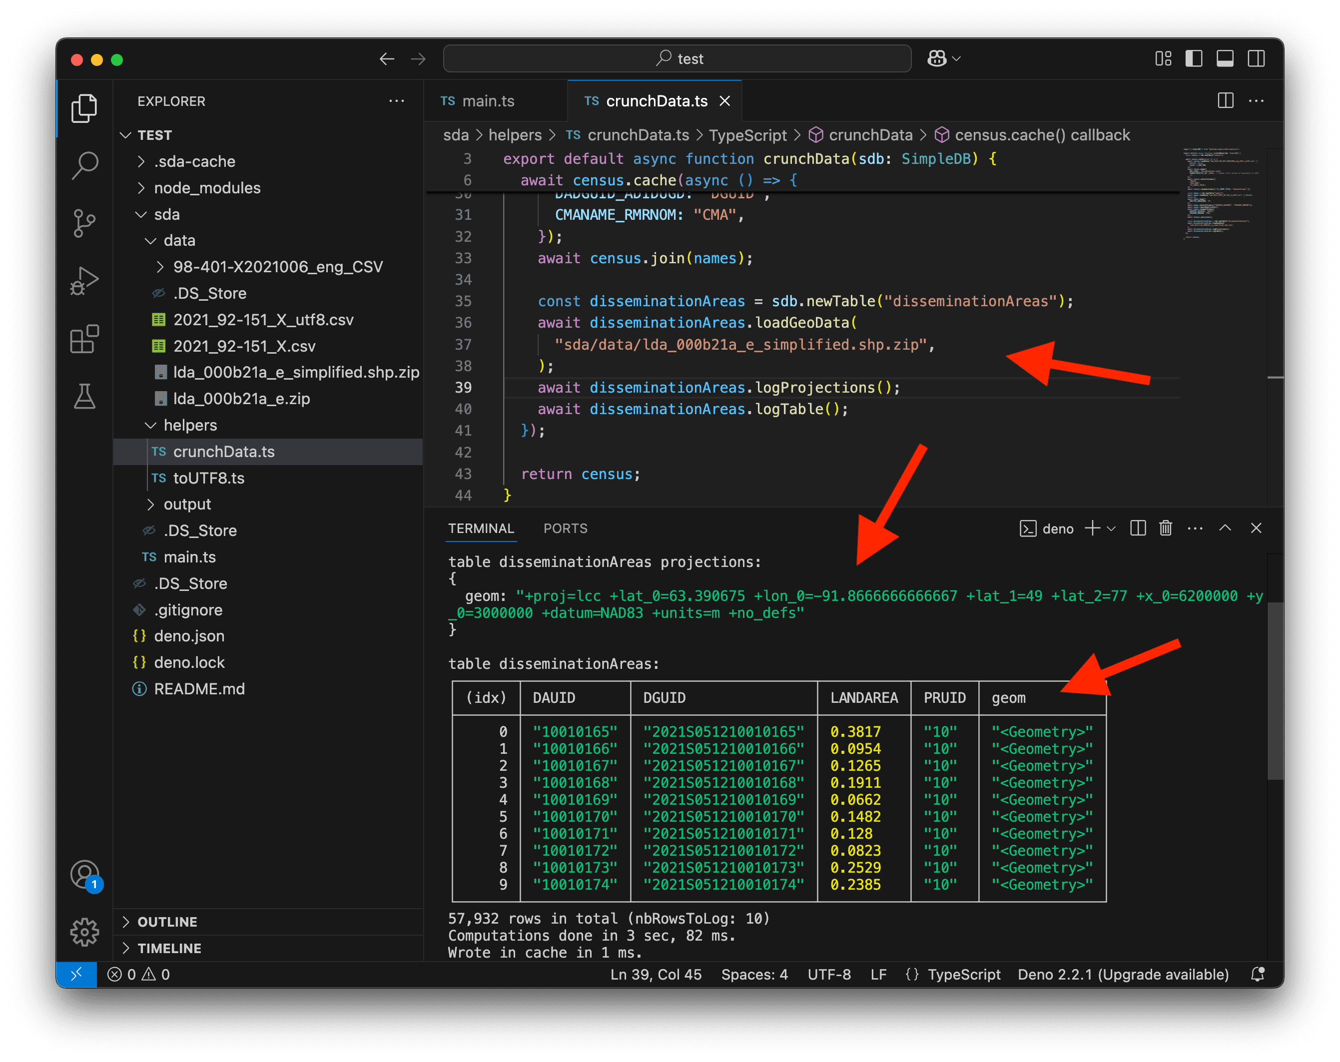Maximize the panel with up chevron
This screenshot has height=1062, width=1340.
click(x=1225, y=528)
